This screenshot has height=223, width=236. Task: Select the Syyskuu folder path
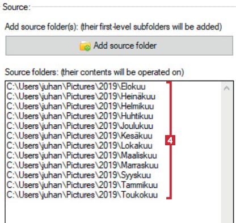click(x=79, y=175)
